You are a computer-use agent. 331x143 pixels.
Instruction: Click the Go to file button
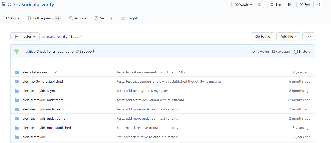[x=263, y=36]
